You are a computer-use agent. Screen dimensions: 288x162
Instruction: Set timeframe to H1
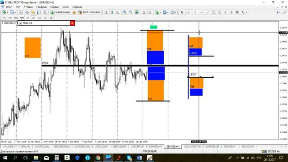[28, 18]
